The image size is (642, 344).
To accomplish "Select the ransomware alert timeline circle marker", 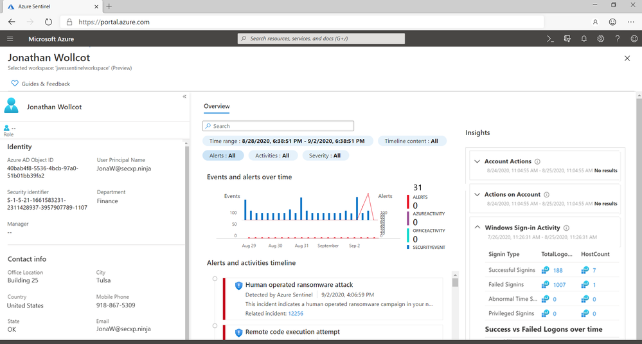I will pos(215,278).
